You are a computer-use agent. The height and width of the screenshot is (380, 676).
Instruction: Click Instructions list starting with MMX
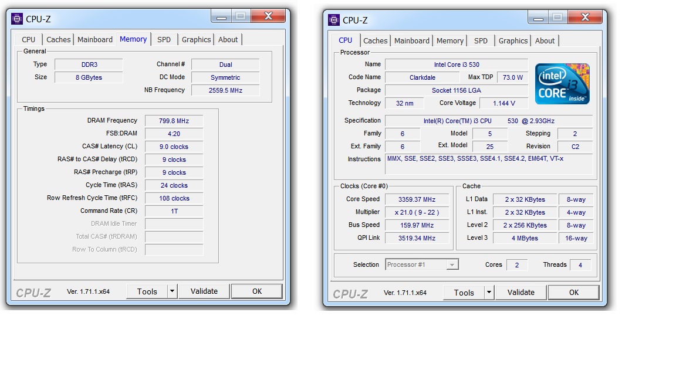(489, 164)
